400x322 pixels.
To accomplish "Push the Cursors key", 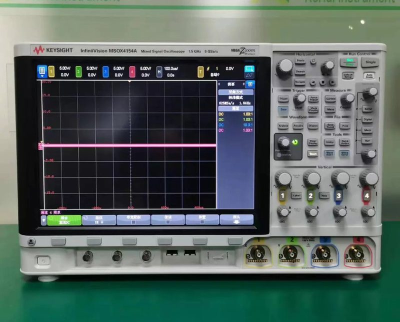I will (330, 98).
